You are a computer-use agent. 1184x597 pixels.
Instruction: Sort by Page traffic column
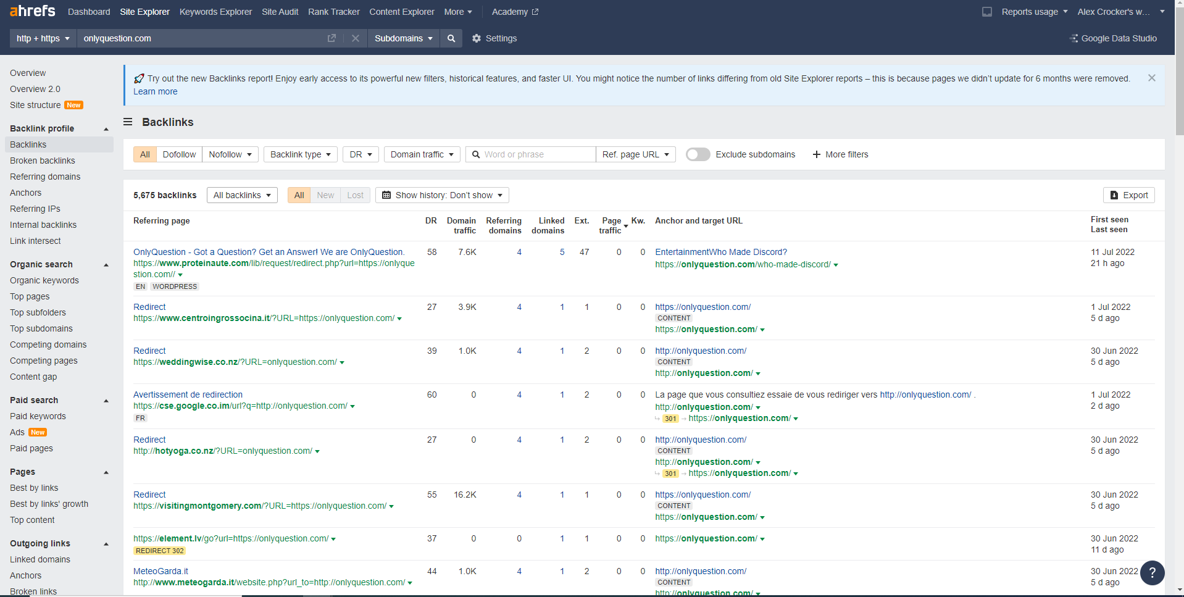coord(611,225)
